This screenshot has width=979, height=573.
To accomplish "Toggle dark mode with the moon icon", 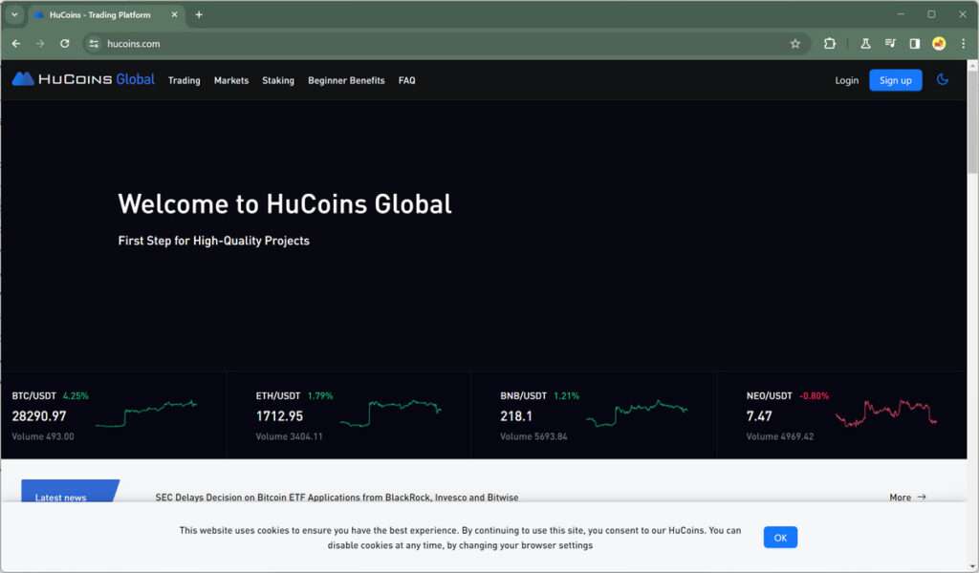I will [942, 80].
